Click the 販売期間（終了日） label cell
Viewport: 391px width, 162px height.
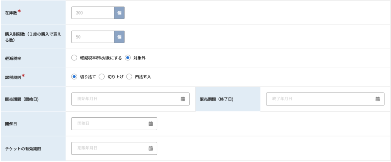tap(228, 99)
